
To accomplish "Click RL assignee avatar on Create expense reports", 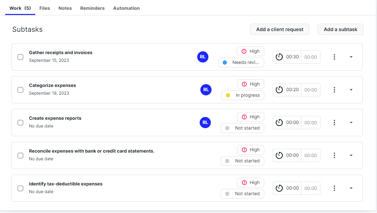I will 205,123.
